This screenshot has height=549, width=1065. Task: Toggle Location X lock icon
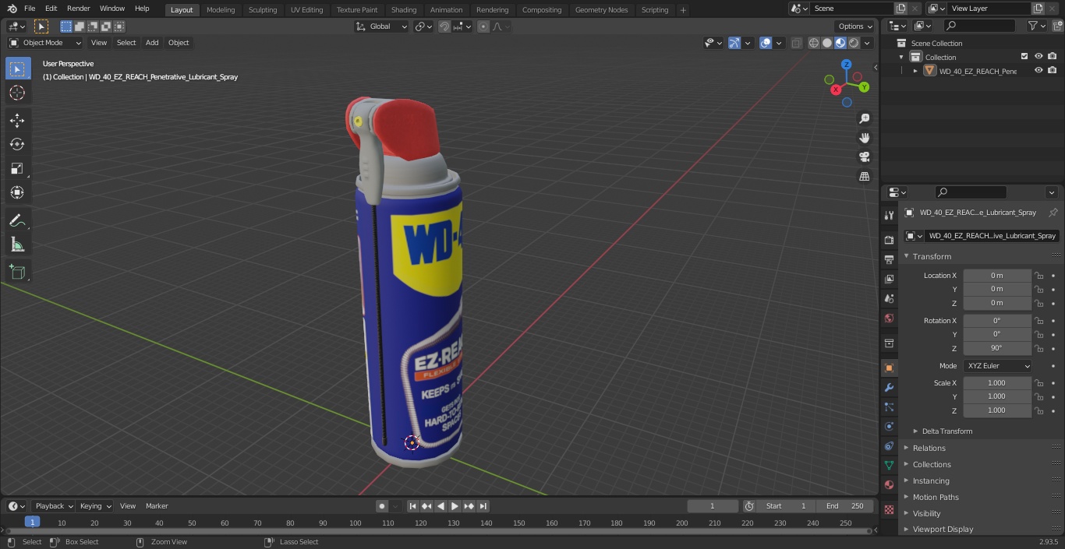click(x=1038, y=276)
